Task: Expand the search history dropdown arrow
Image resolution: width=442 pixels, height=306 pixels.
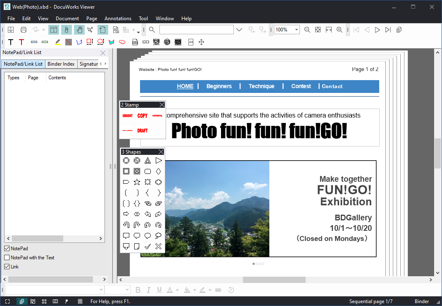Action: click(x=239, y=30)
